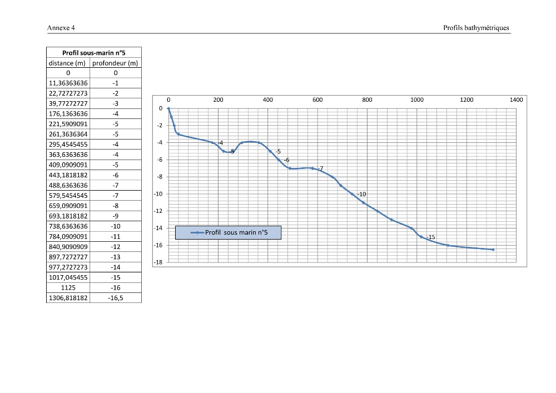Click the 'Profils bathymétriques' header text
556x393 pixels.
(476, 28)
